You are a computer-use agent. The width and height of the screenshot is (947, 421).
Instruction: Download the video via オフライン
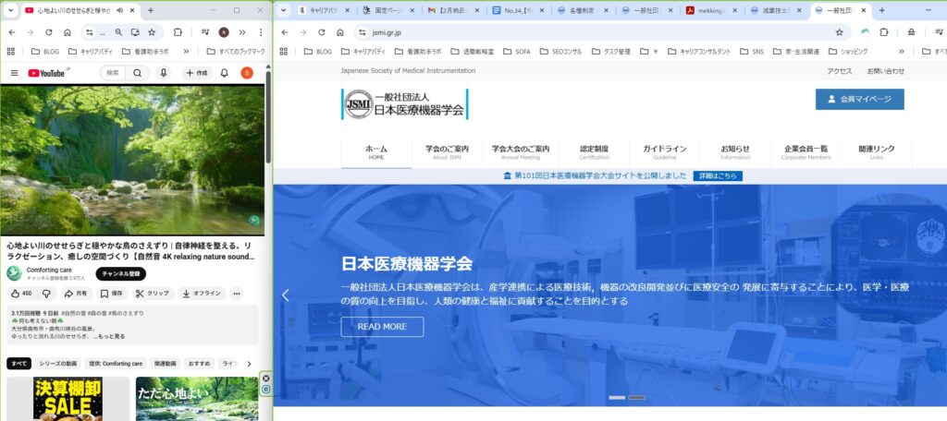203,294
